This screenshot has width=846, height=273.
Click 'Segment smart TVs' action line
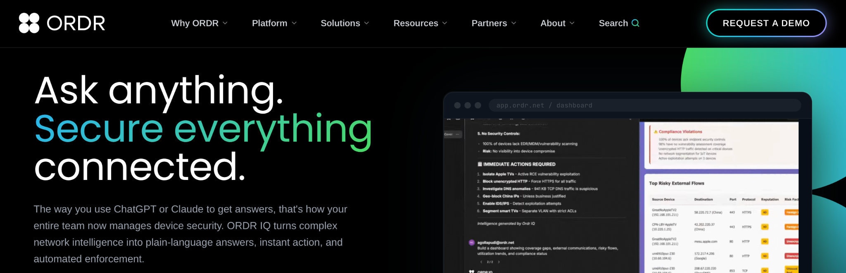click(527, 211)
